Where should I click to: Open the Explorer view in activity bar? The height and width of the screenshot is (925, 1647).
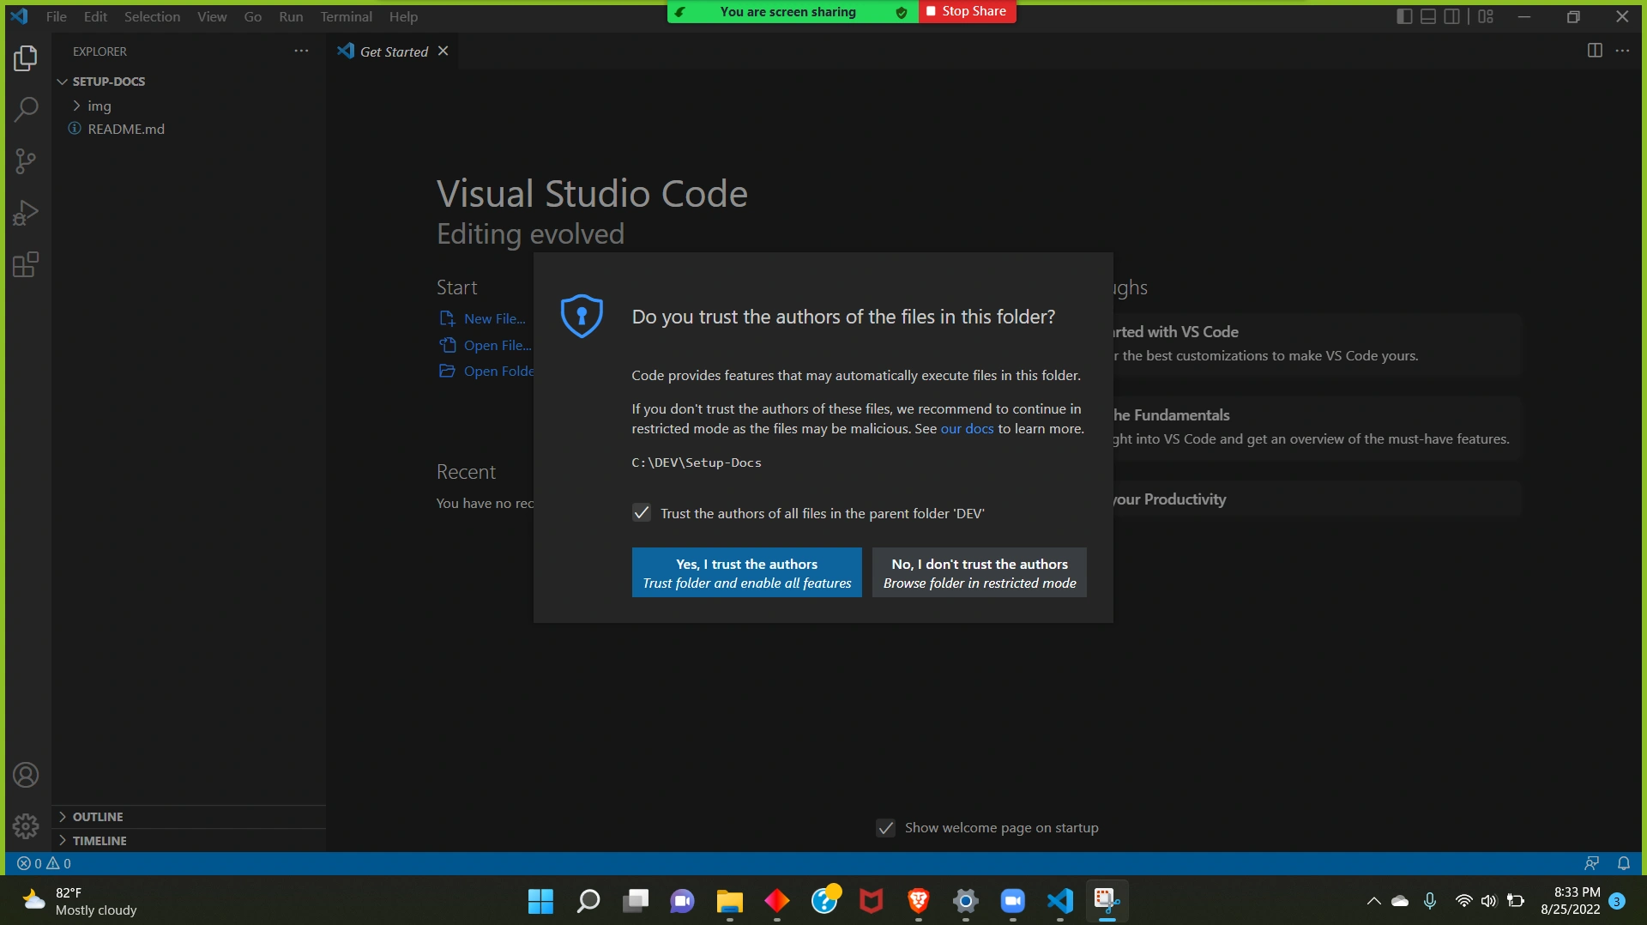click(x=26, y=58)
